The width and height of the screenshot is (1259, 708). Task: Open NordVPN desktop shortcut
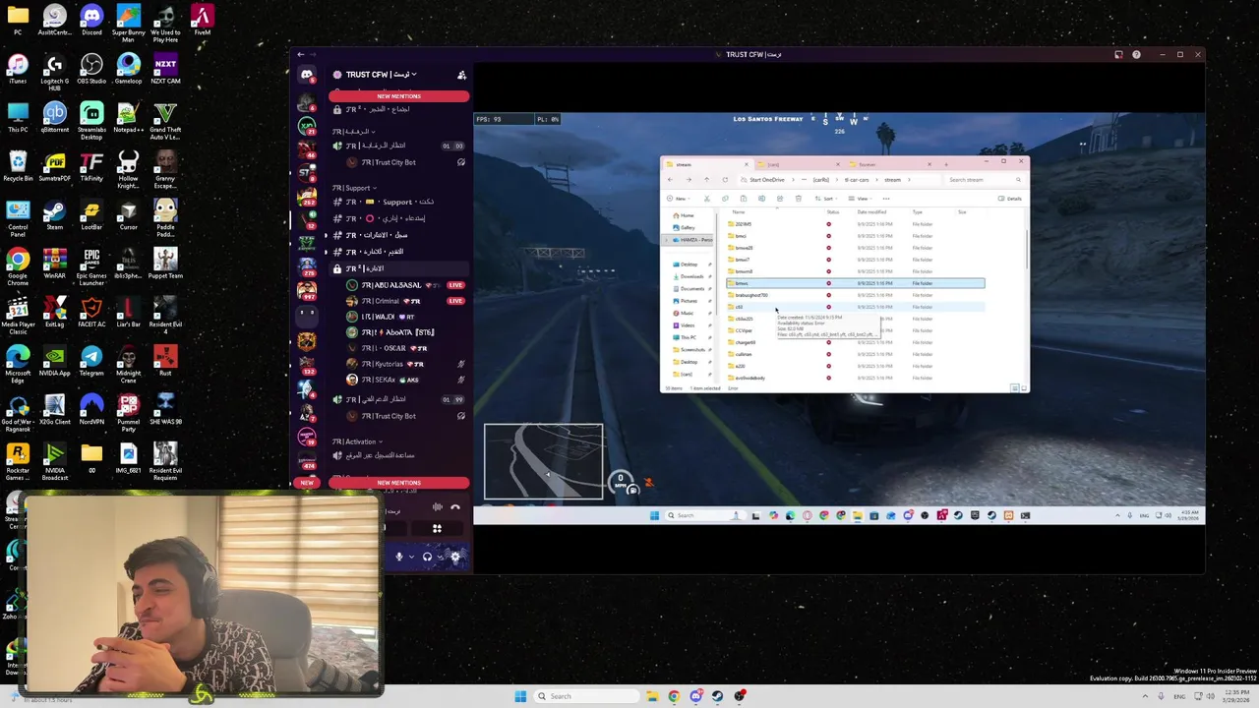[91, 410]
